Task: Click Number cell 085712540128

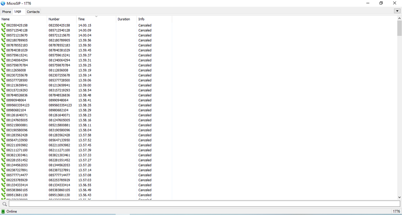Action: click(x=59, y=30)
